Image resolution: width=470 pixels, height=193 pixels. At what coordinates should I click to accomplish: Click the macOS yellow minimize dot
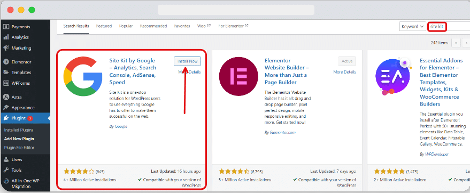pos(21,10)
